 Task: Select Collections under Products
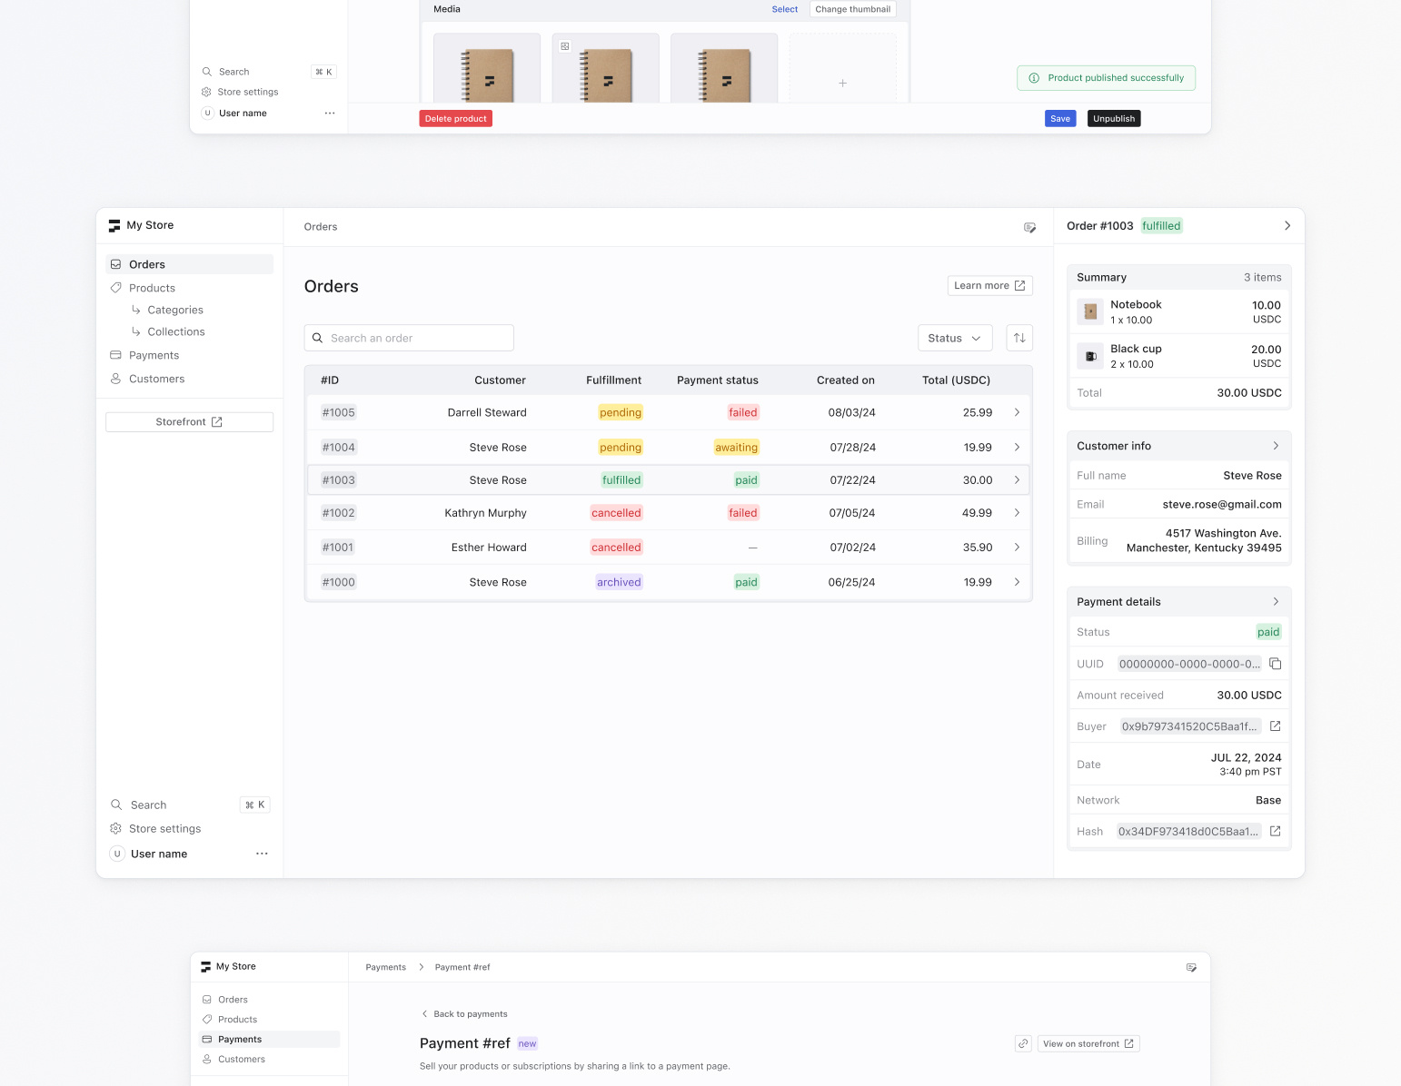pyautogui.click(x=176, y=331)
